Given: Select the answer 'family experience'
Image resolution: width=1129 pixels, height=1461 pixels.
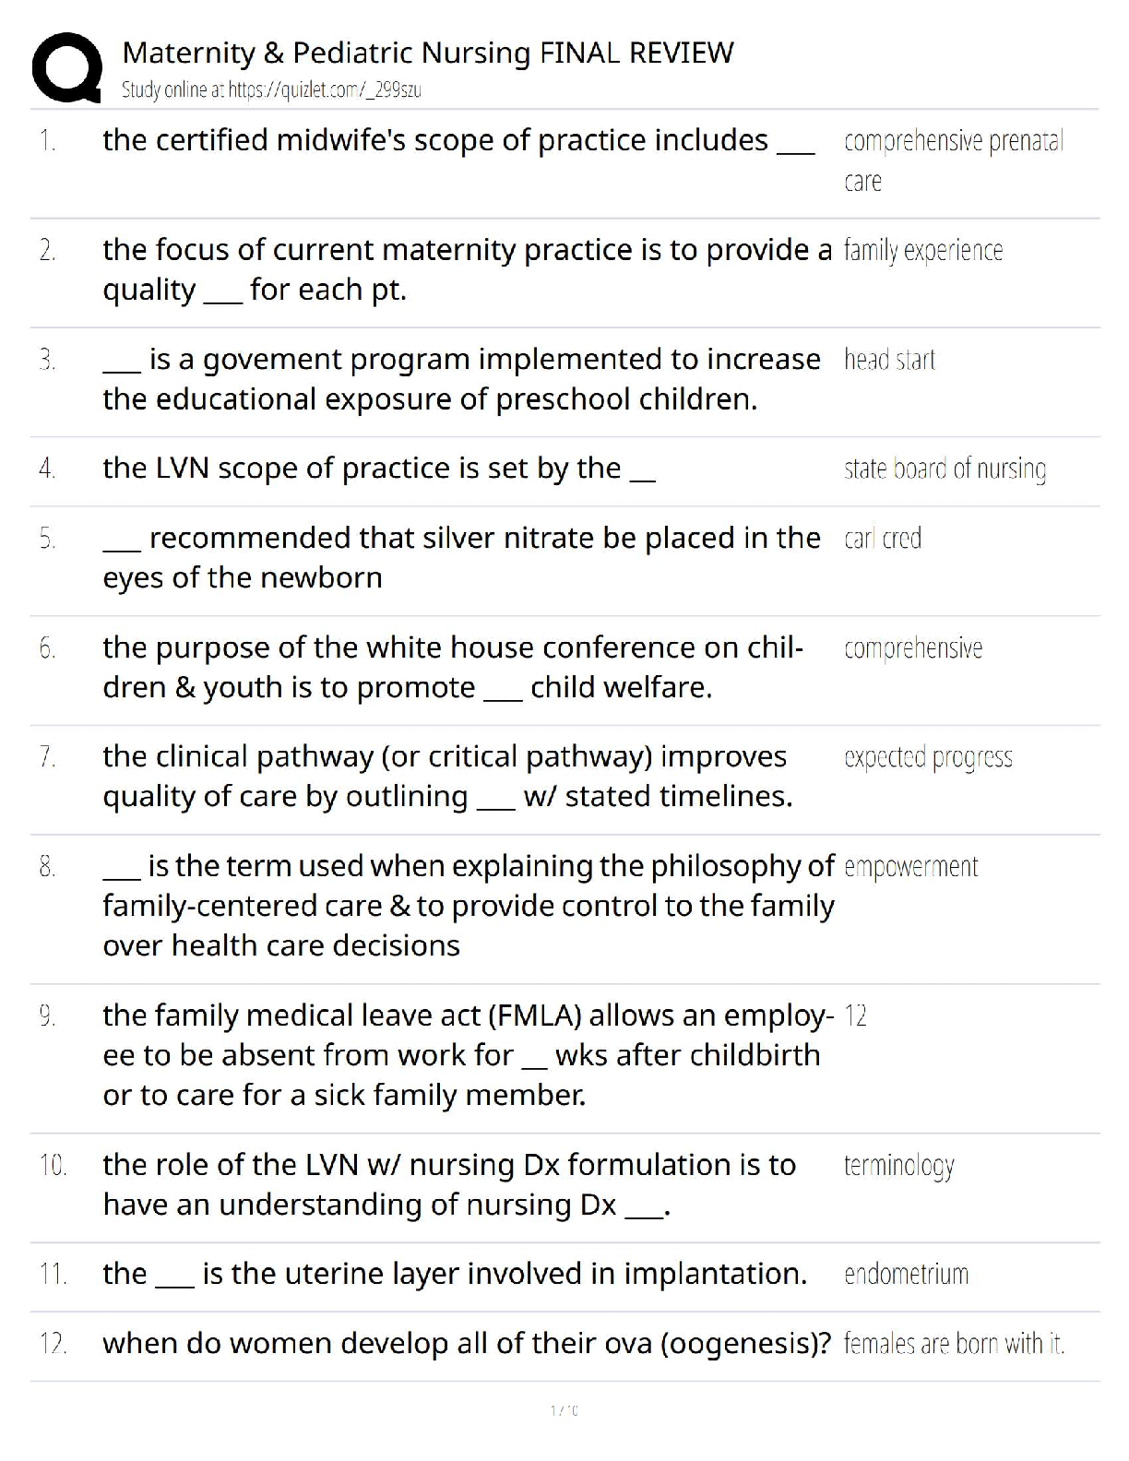Looking at the screenshot, I should point(922,251).
